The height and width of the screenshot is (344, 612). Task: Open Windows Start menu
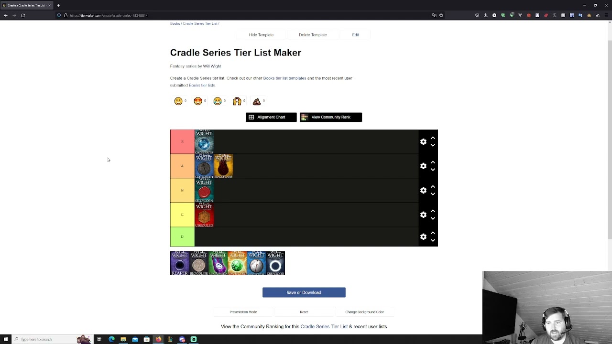coord(5,339)
